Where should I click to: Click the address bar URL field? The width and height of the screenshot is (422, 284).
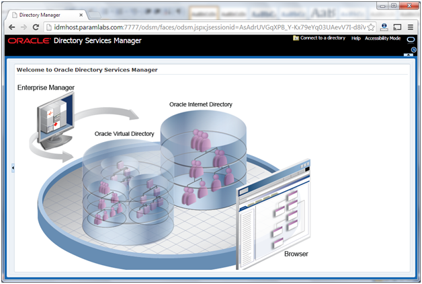pos(210,27)
